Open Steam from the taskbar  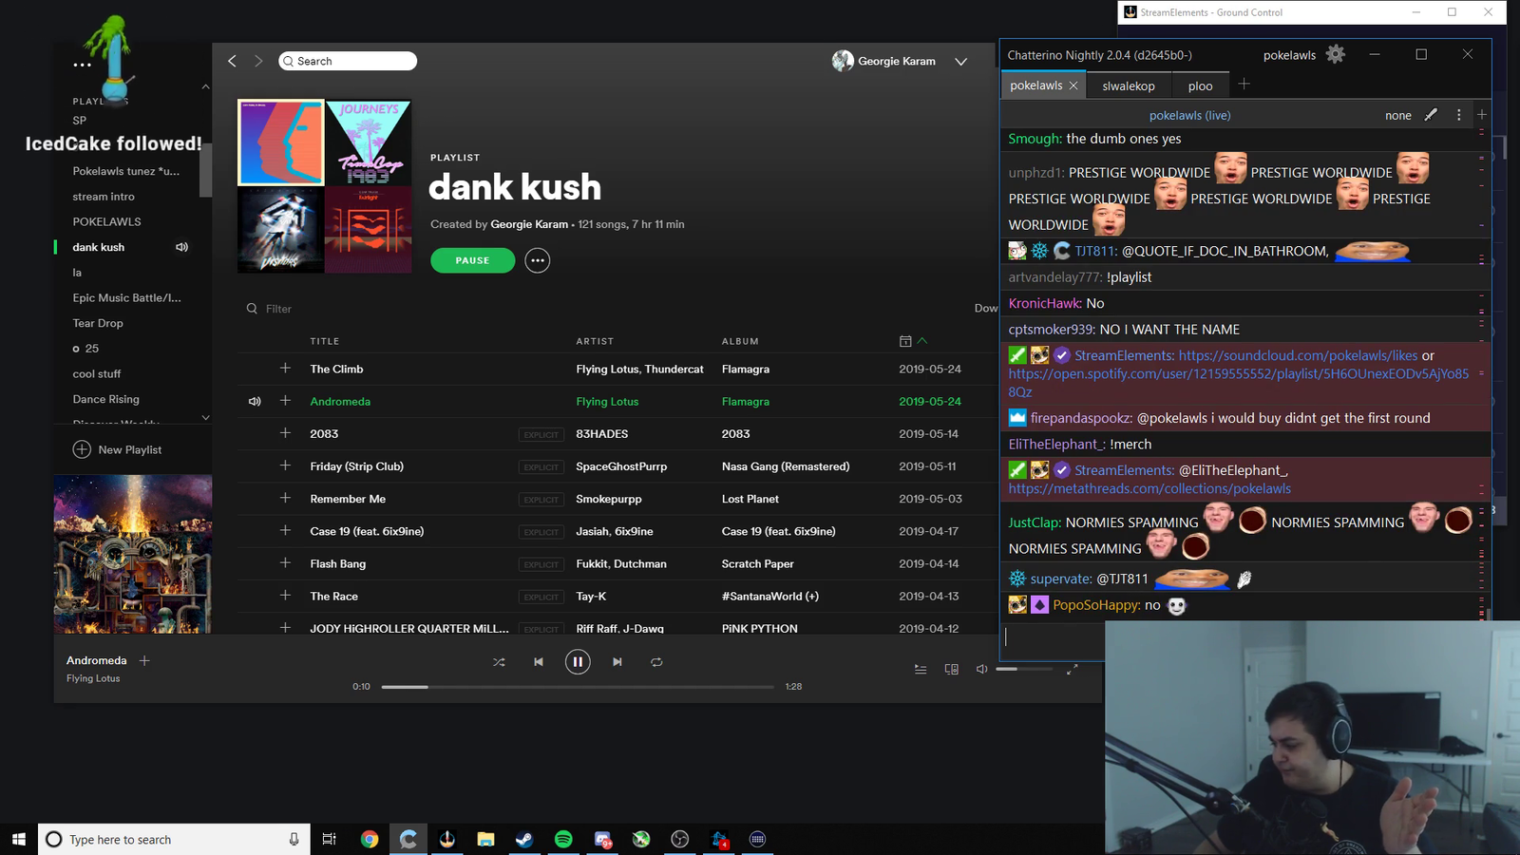pos(524,839)
